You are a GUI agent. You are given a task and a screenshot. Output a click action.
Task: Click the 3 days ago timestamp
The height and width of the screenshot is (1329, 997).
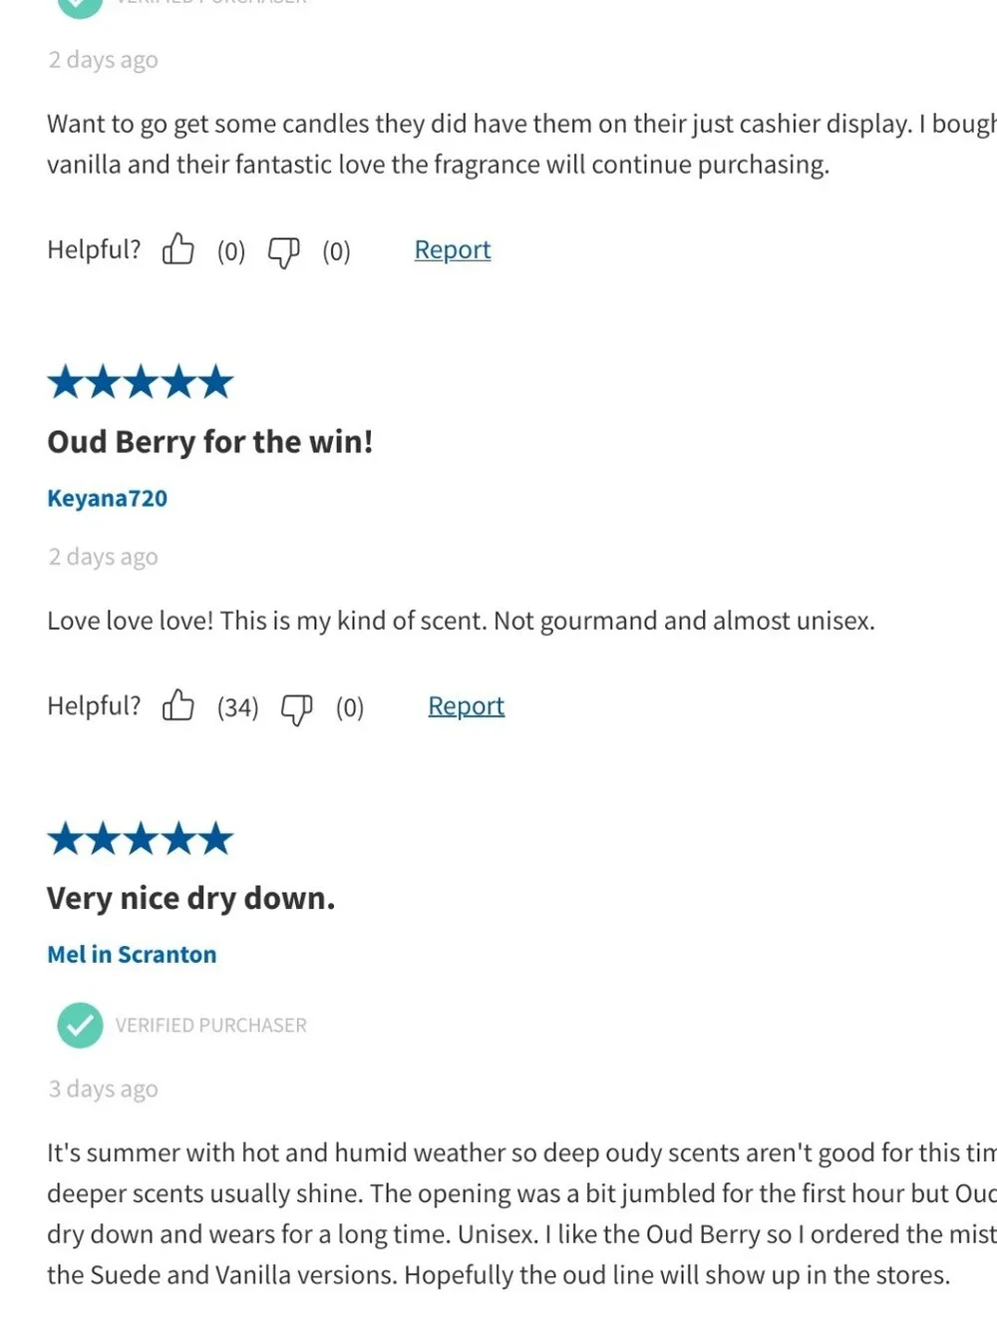click(104, 1089)
